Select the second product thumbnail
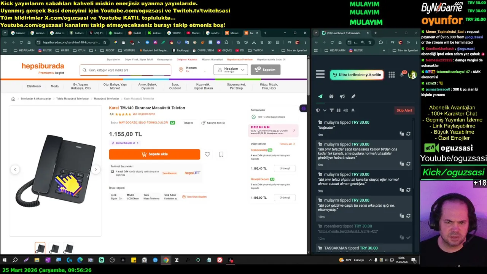Screen dimensions: 487x274 54,249
